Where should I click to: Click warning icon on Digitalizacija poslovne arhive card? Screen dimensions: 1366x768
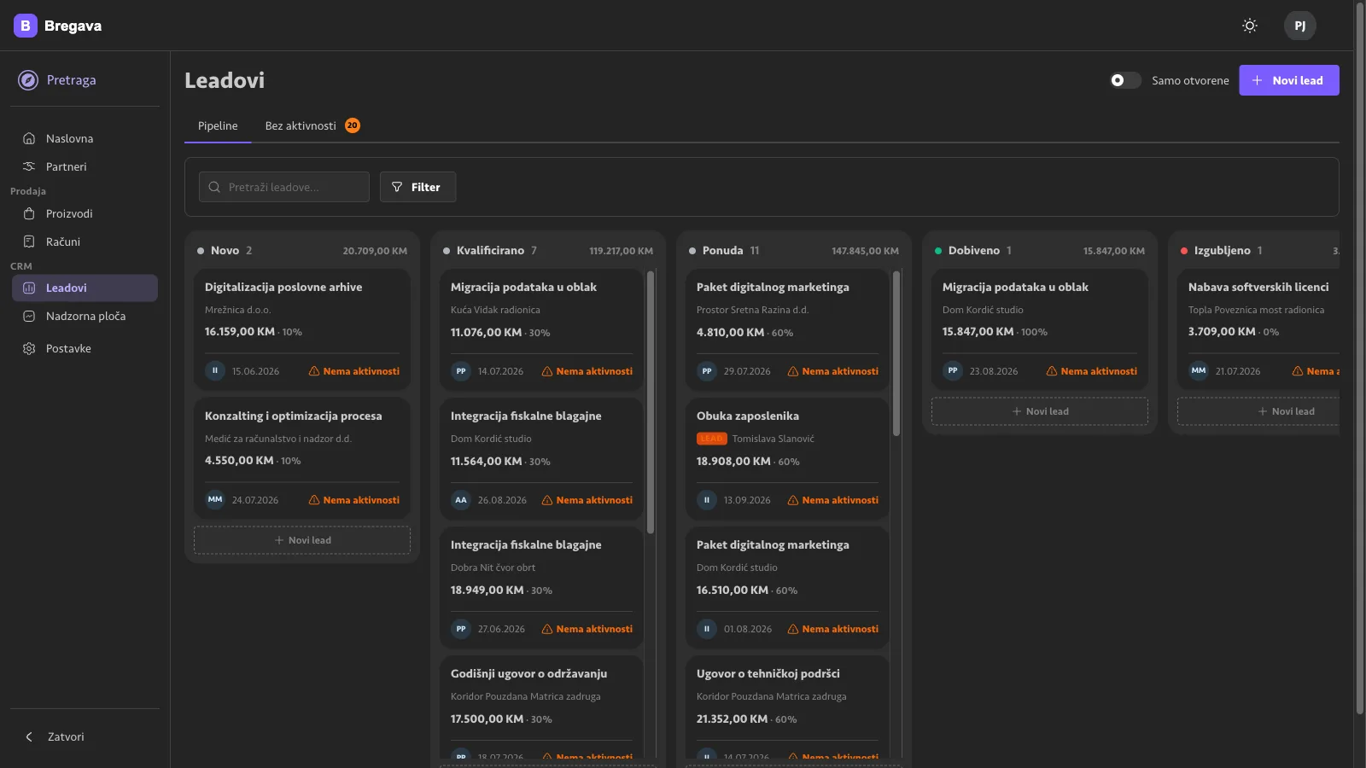(x=314, y=371)
